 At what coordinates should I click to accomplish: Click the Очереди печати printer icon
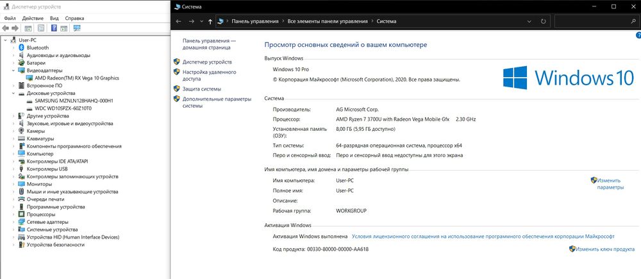(22, 199)
